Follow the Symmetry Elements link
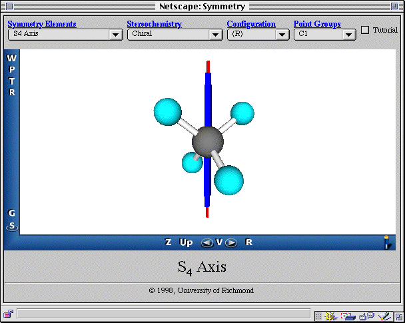This screenshot has height=323, width=405. (x=42, y=24)
